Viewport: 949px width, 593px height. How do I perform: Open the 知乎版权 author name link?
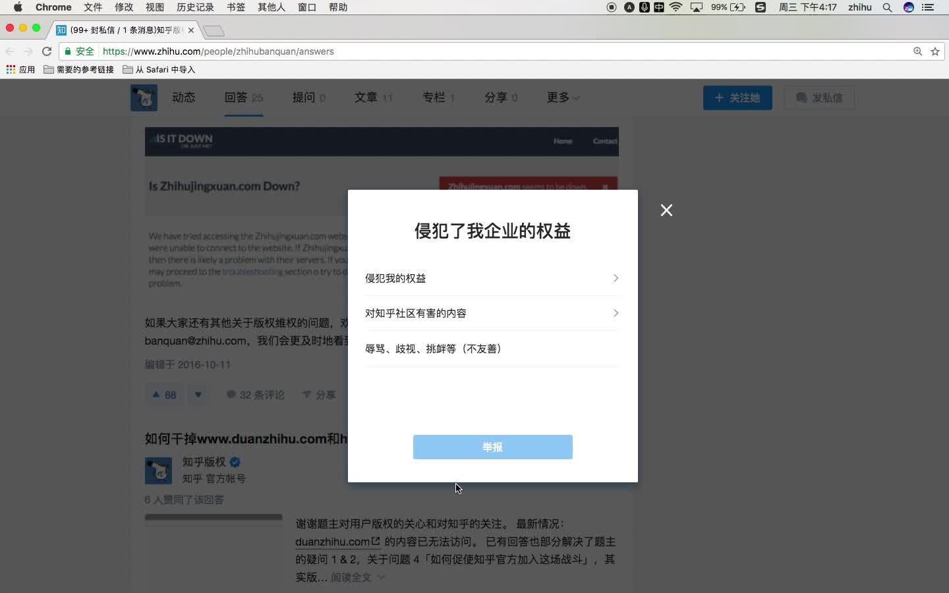coord(204,462)
